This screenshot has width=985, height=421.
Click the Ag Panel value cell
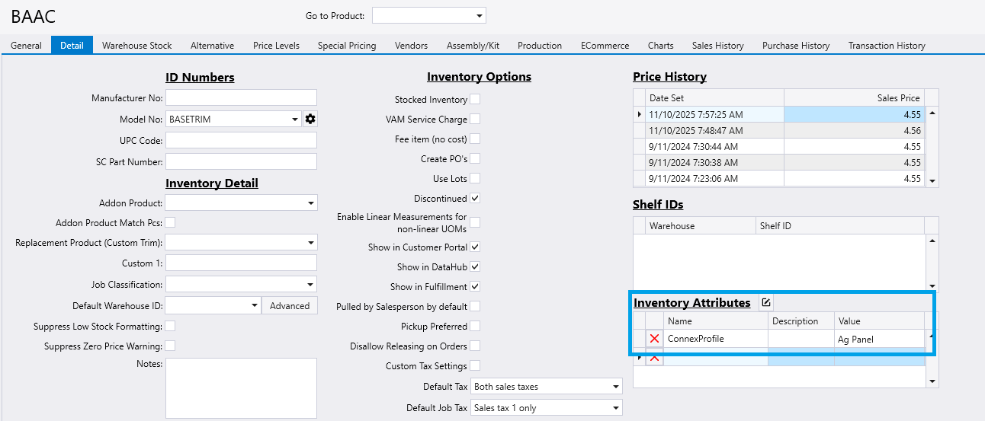tap(879, 339)
